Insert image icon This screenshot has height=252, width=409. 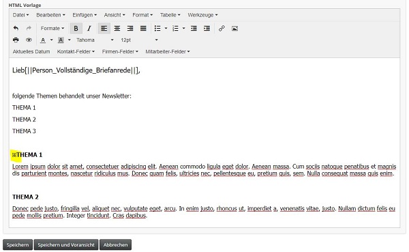tap(234, 28)
